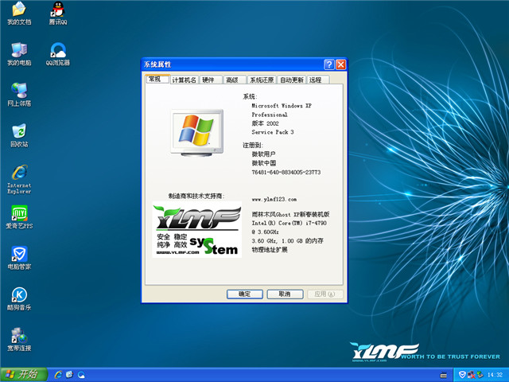
Task: Click the 版本 2002 text
Action: pyautogui.click(x=265, y=123)
